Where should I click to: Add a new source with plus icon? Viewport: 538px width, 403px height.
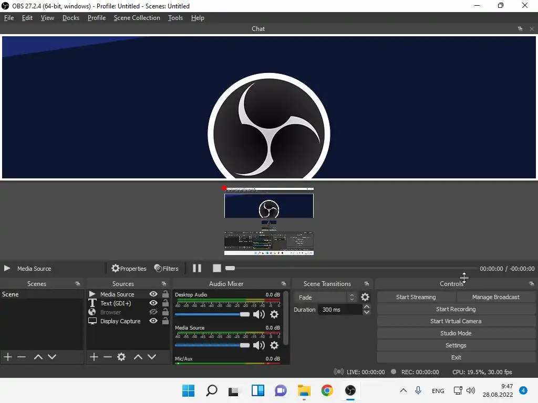(94, 357)
